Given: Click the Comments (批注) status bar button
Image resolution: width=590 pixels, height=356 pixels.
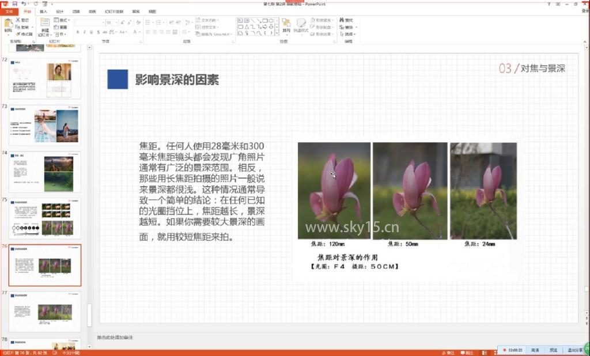Looking at the screenshot, I should (467, 353).
